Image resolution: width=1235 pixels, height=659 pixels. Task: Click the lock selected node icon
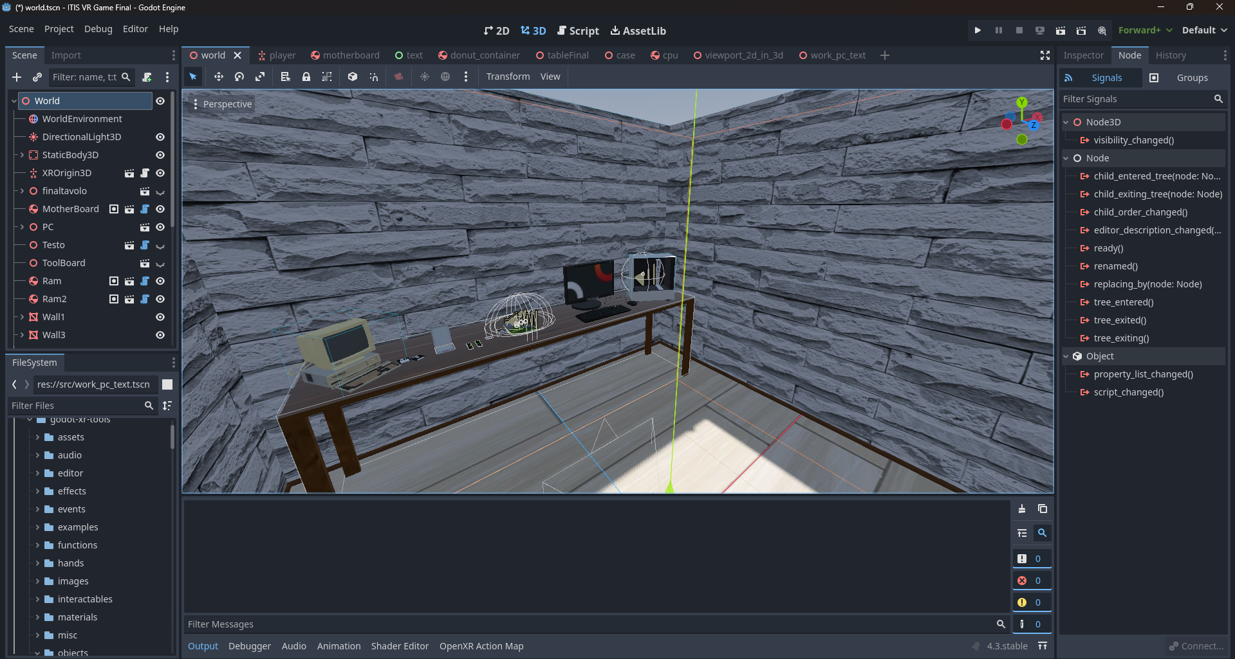306,77
